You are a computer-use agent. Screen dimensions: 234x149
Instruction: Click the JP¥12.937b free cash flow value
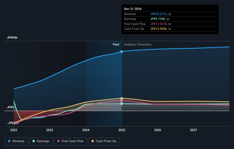(x=158, y=24)
